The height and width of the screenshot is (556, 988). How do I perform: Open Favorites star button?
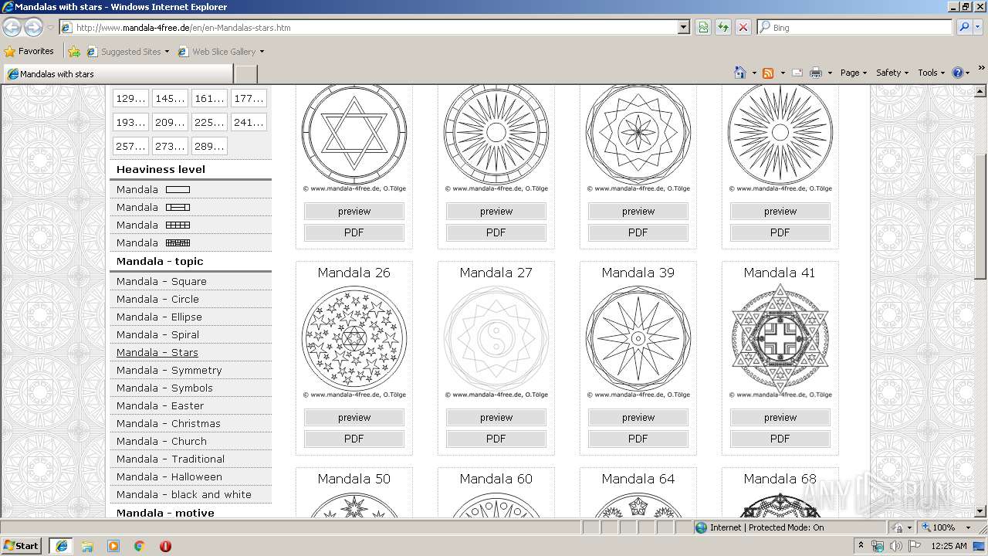(29, 51)
